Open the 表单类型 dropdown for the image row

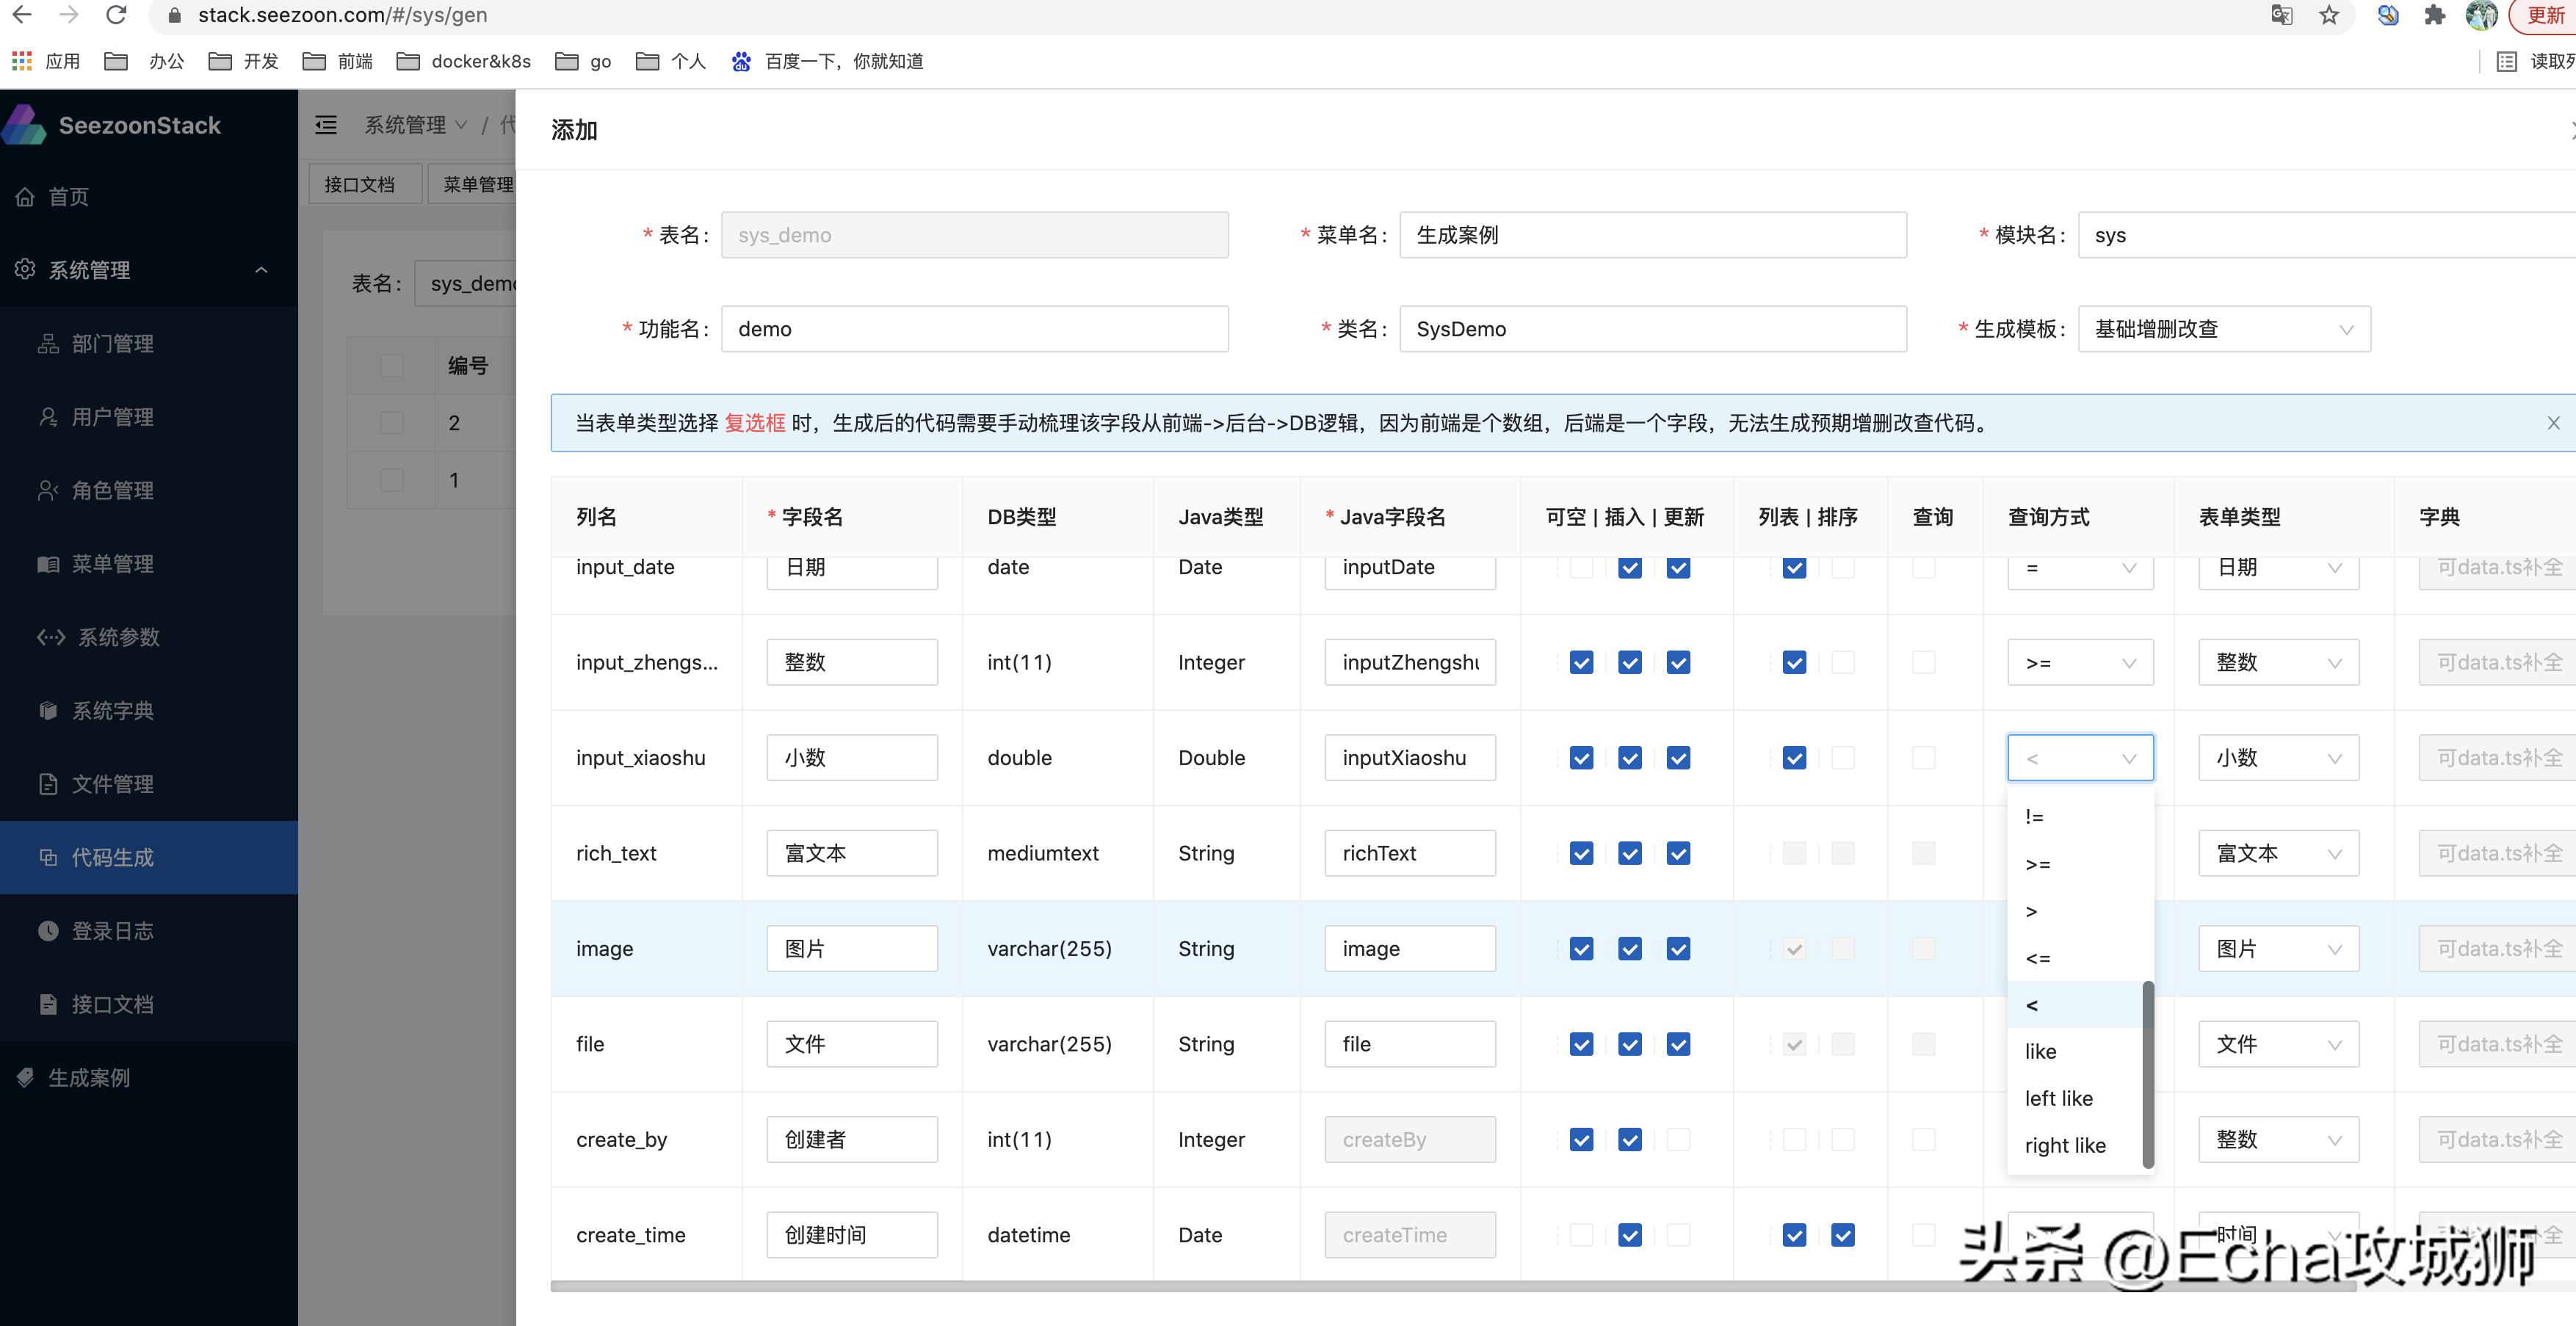point(2278,948)
